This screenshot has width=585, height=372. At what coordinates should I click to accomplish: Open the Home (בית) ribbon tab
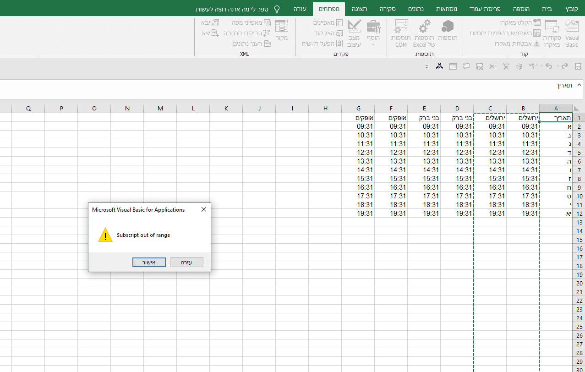pos(547,9)
